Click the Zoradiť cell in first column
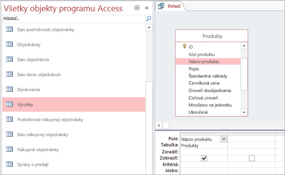Screen dimensions: 285x175 point(204,152)
